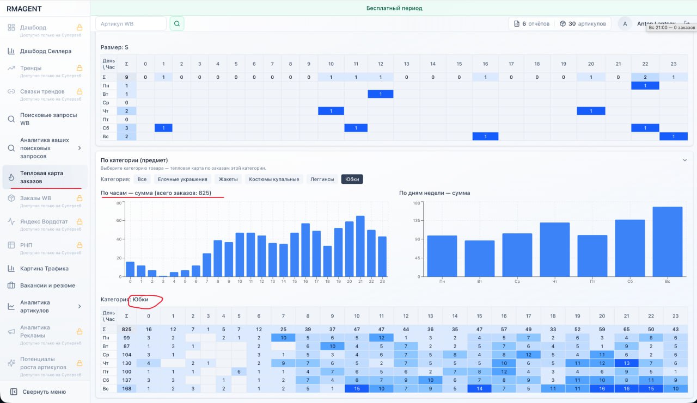
Task: Click the box icon beside 30 артикулов
Action: point(563,24)
